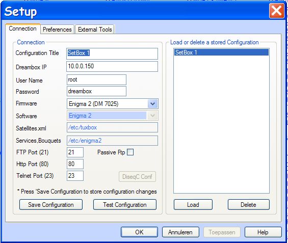Click the Telnet Port field
The image size is (288, 243).
tap(75, 176)
